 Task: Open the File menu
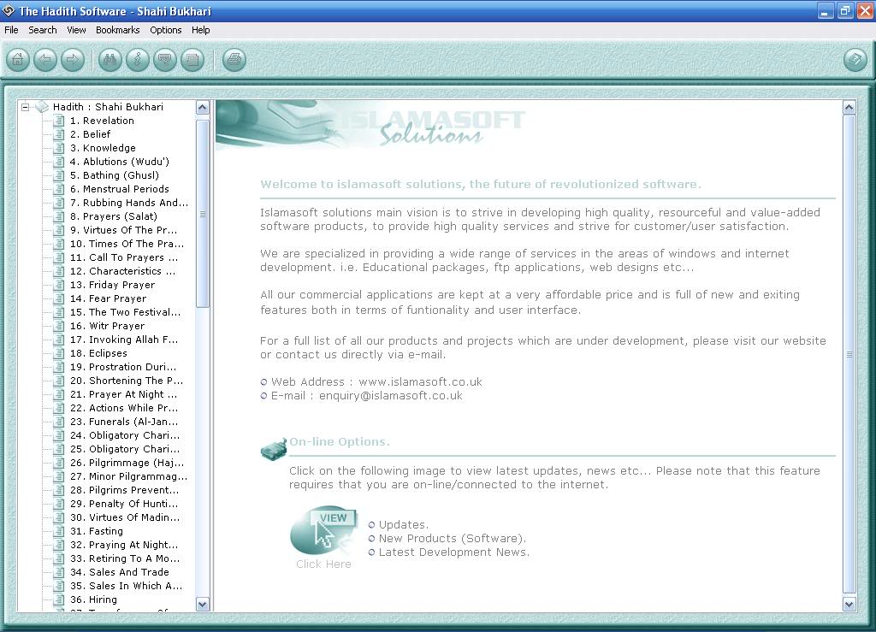[x=11, y=30]
